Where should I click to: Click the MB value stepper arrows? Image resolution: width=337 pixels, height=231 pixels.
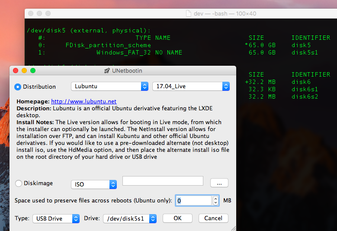[215, 201]
